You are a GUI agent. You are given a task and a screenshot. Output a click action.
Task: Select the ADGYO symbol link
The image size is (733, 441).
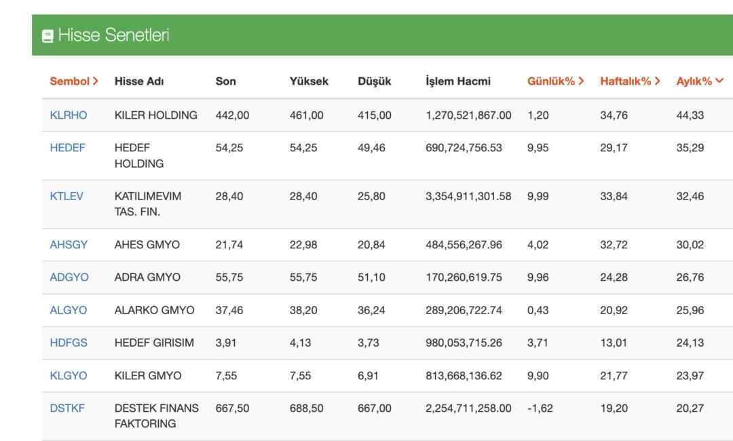(x=69, y=277)
